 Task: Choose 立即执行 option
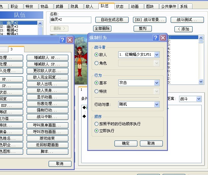96,131
